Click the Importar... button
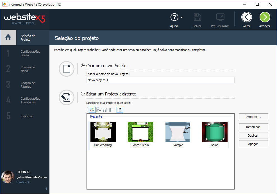The height and width of the screenshot is (194, 277). tap(253, 117)
